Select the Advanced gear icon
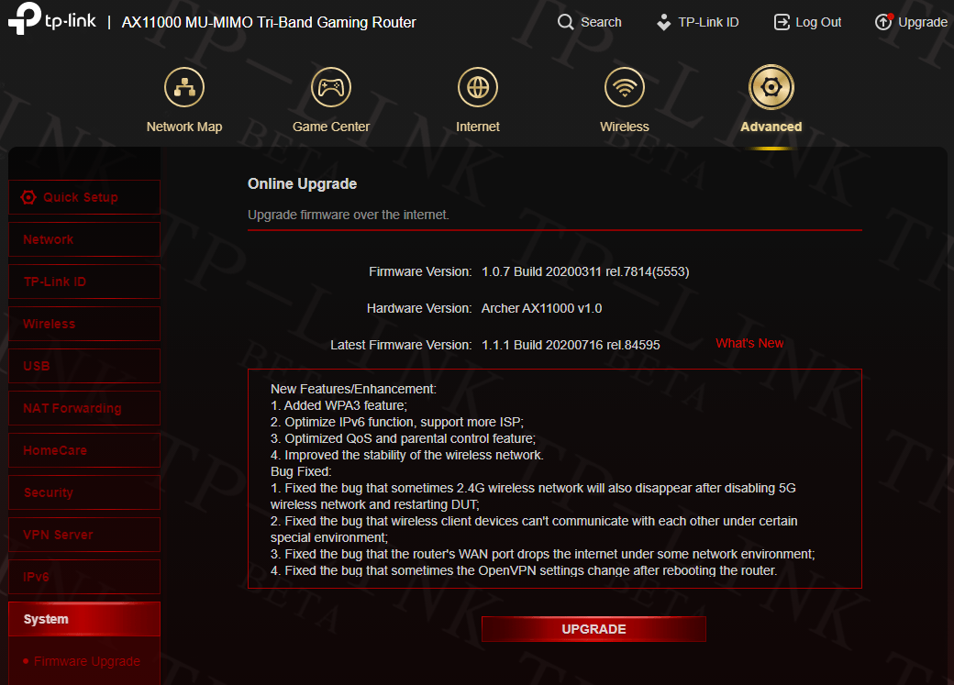The height and width of the screenshot is (685, 954). tap(771, 88)
